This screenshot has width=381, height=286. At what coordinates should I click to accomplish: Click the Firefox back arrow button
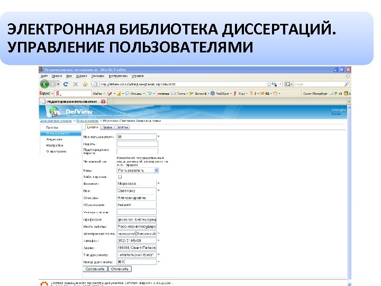(44, 84)
